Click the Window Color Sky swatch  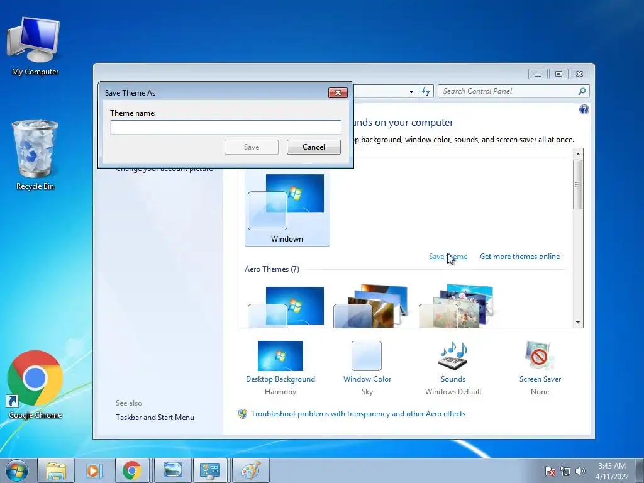pos(367,356)
